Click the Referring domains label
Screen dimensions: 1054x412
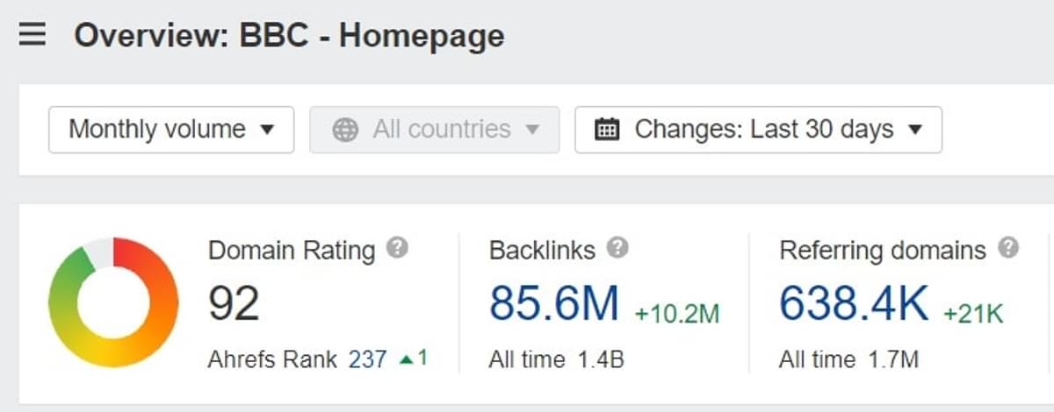tap(883, 250)
